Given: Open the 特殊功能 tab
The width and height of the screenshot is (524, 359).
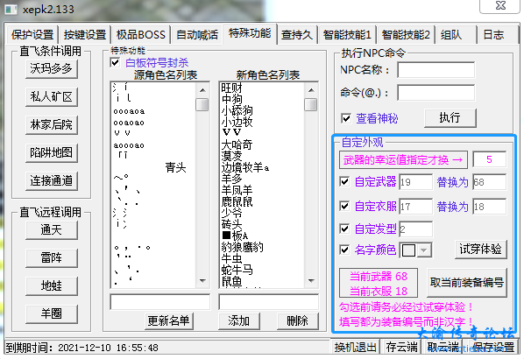Looking at the screenshot, I should (x=250, y=33).
